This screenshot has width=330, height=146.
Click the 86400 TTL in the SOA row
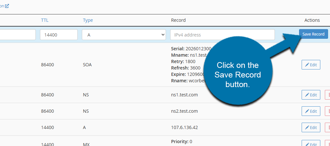47,65
